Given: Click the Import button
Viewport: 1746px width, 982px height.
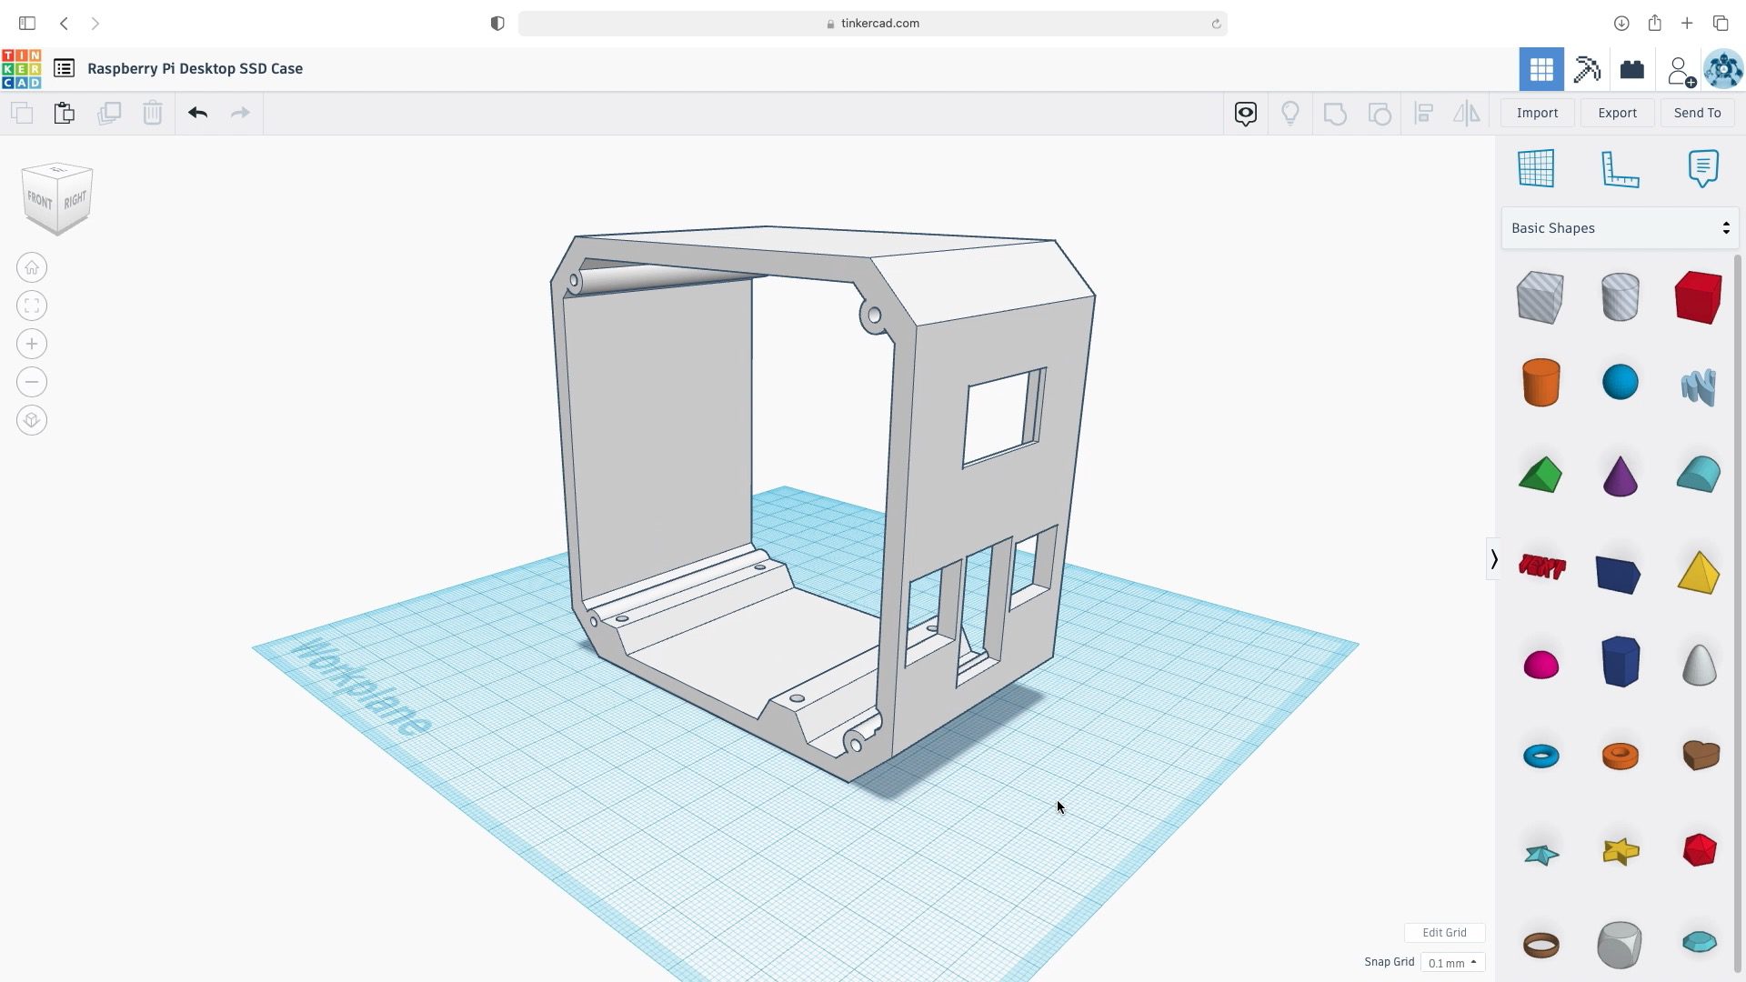Looking at the screenshot, I should pyautogui.click(x=1537, y=113).
